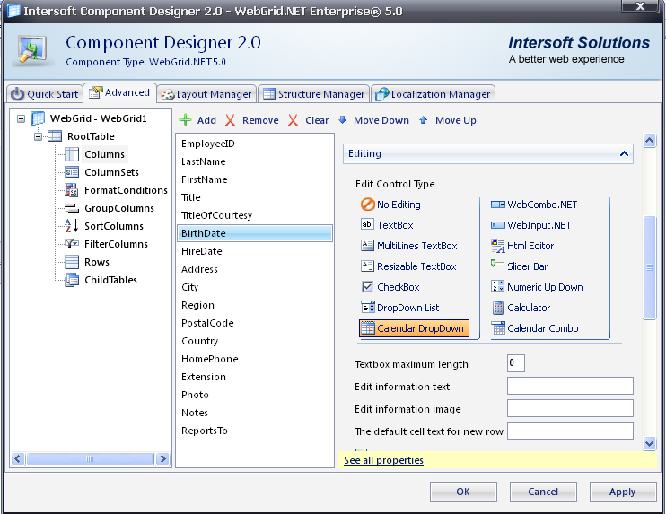This screenshot has width=666, height=514.
Task: Click the Calendar Combo icon
Action: point(498,328)
